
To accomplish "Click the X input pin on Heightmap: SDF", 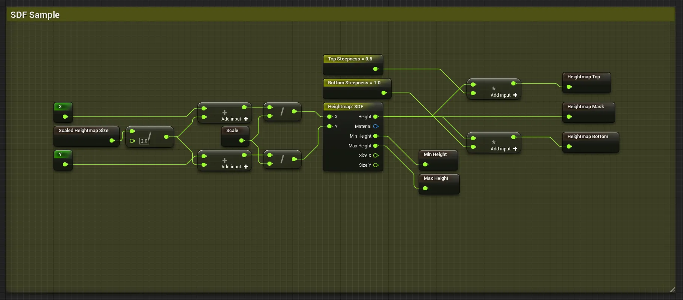I will (330, 117).
